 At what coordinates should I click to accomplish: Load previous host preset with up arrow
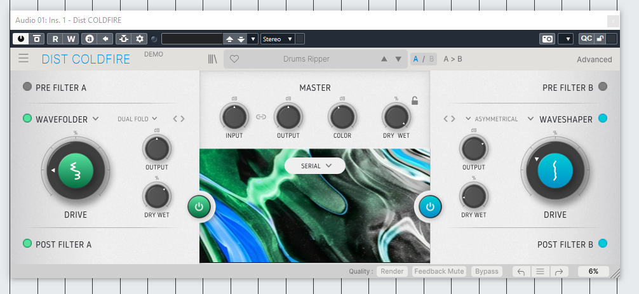(x=229, y=39)
